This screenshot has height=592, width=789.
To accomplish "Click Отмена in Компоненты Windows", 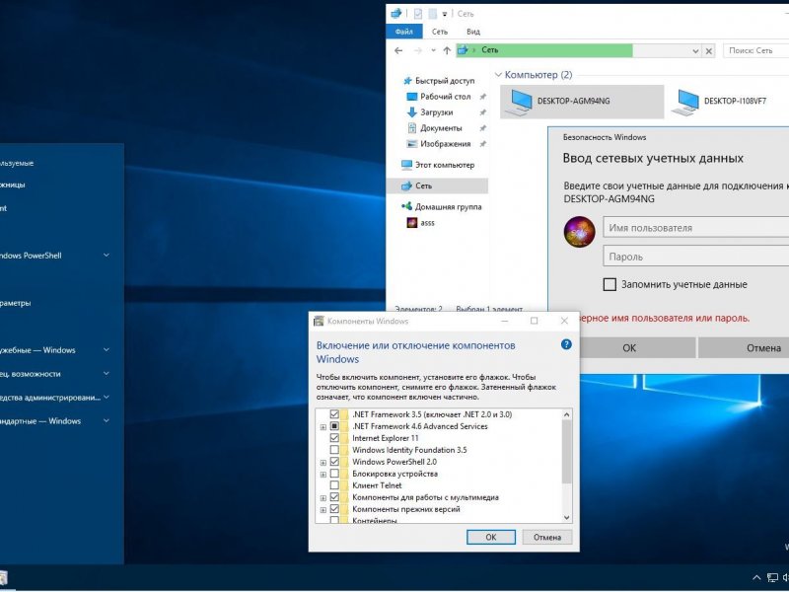I will pos(547,537).
